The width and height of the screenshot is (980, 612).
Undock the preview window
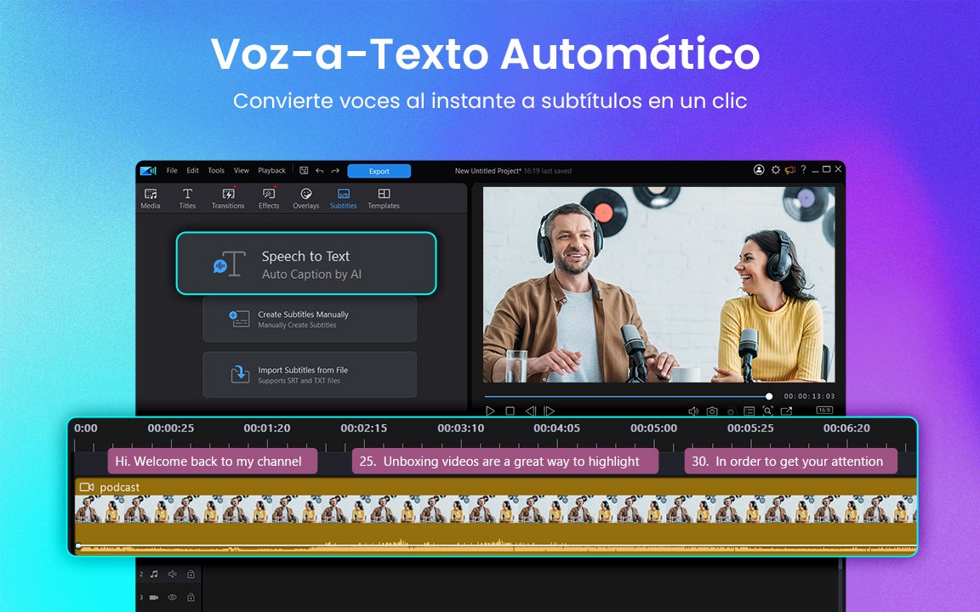[787, 411]
